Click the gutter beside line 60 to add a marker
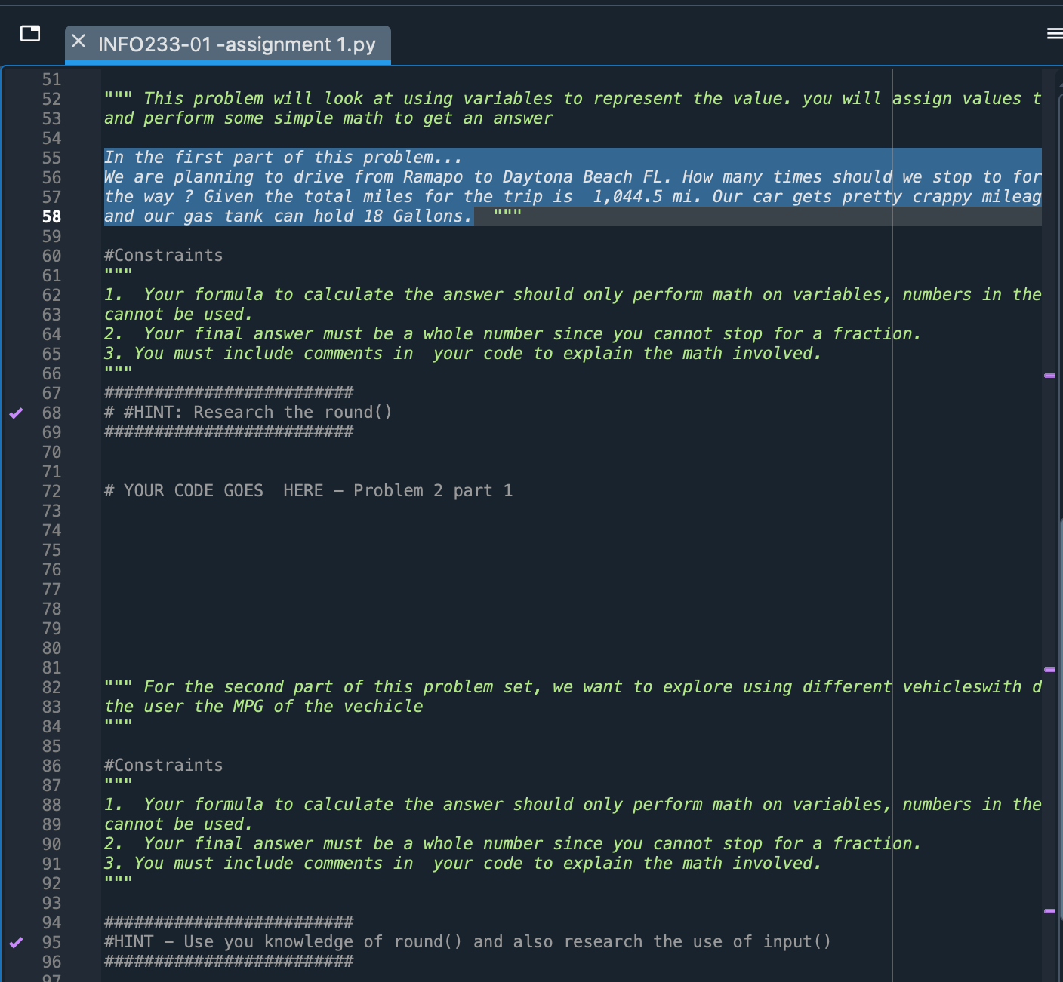 (16, 255)
